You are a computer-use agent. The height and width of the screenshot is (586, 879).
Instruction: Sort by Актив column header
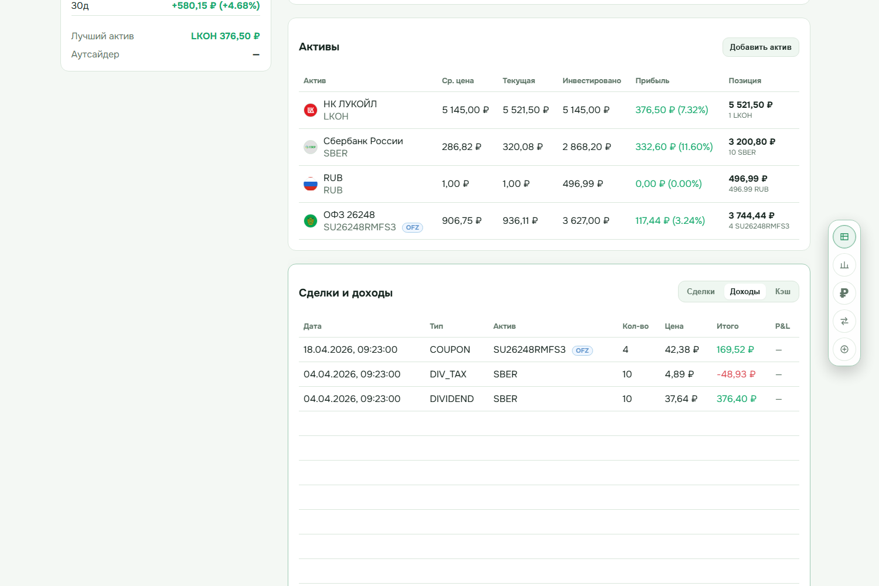click(315, 81)
